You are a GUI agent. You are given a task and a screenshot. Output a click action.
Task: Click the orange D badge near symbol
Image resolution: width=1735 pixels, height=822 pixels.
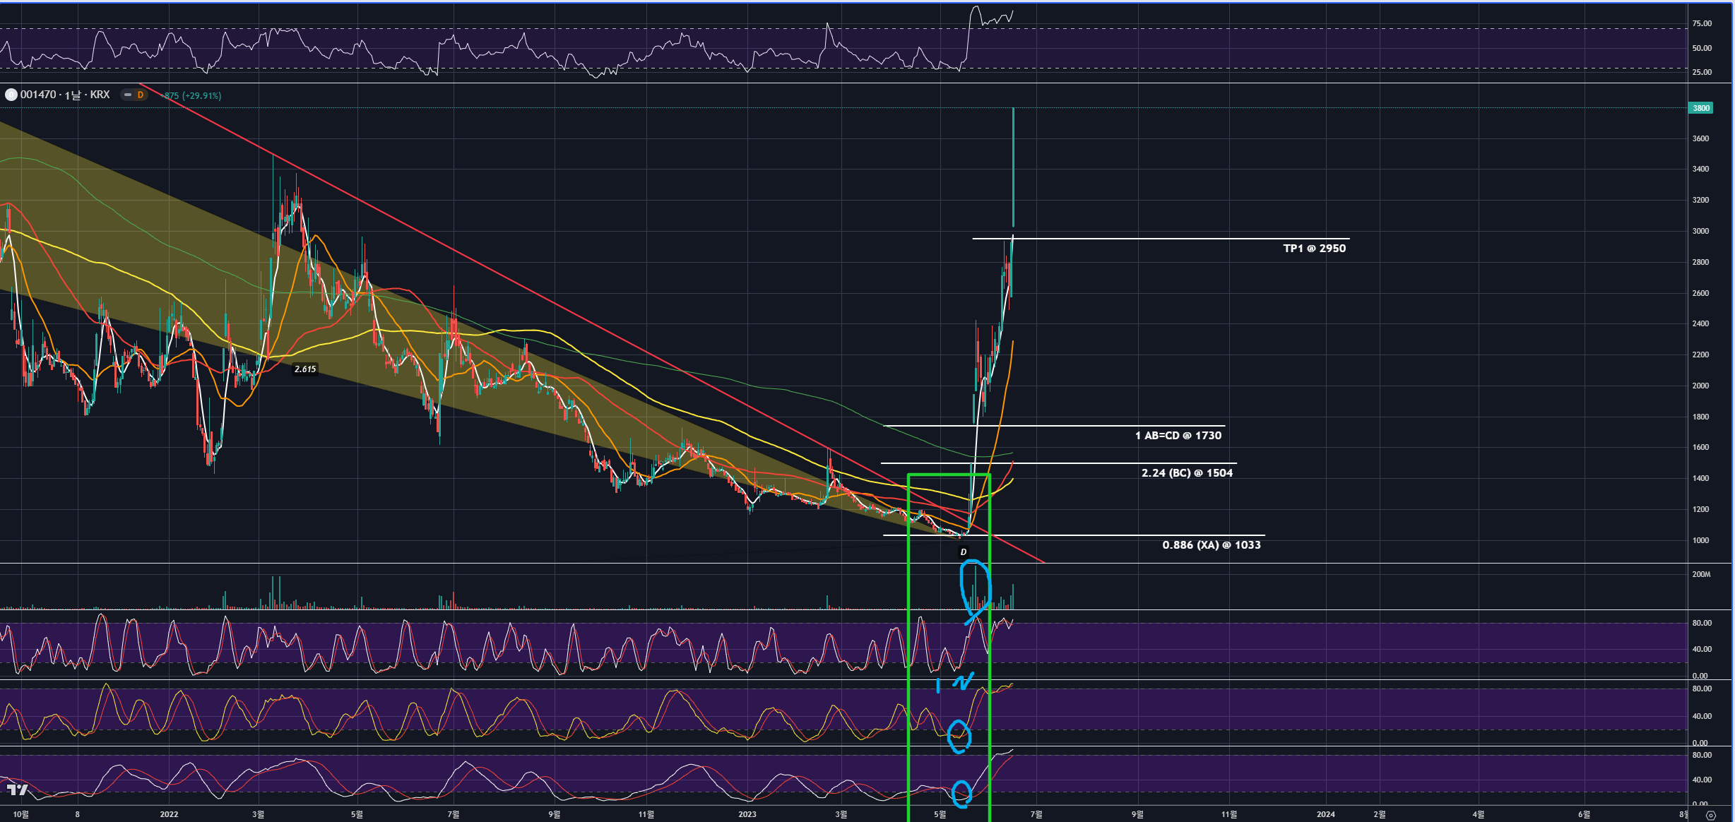point(141,95)
